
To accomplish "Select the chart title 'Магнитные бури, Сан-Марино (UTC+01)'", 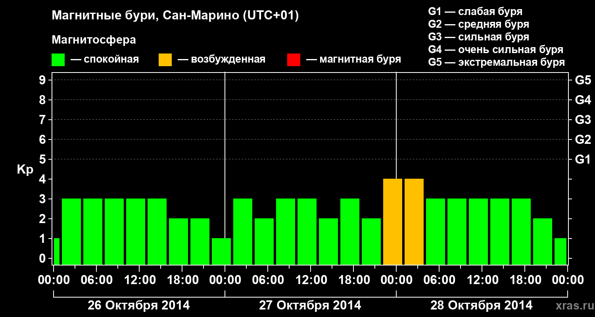I will coord(175,16).
